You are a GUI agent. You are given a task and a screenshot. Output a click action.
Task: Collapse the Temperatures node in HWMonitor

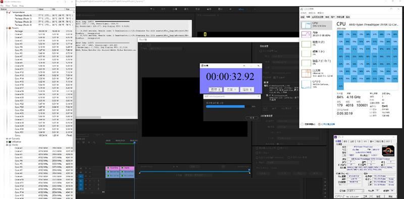7,12
